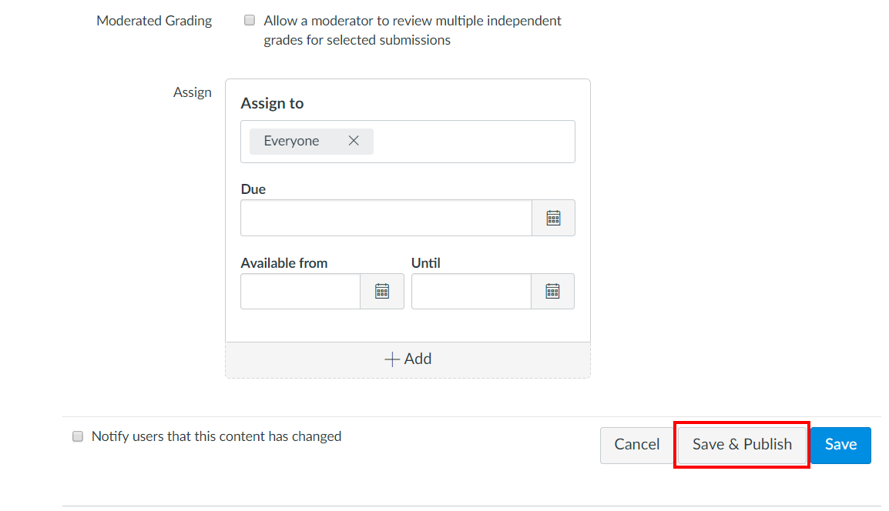The image size is (889, 511).
Task: Click the Due date input field
Action: click(385, 217)
